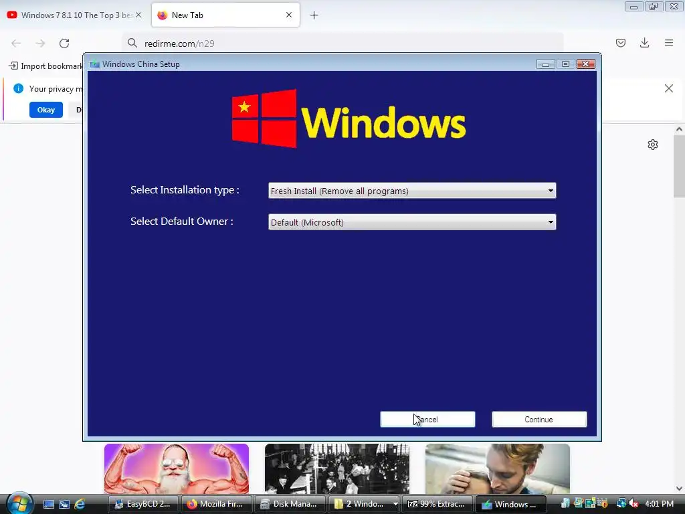
Task: Close the YouTube tab in Firefox
Action: point(138,15)
